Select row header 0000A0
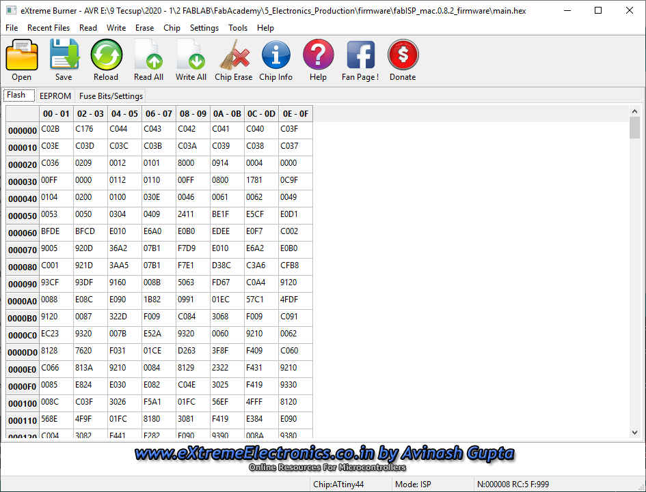The width and height of the screenshot is (646, 492). coord(23,301)
